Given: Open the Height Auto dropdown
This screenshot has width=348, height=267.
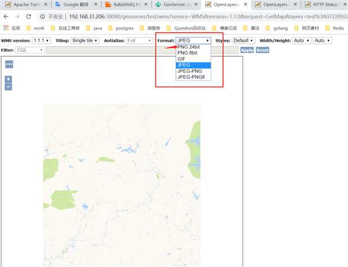Looking at the screenshot, I should click(x=322, y=41).
